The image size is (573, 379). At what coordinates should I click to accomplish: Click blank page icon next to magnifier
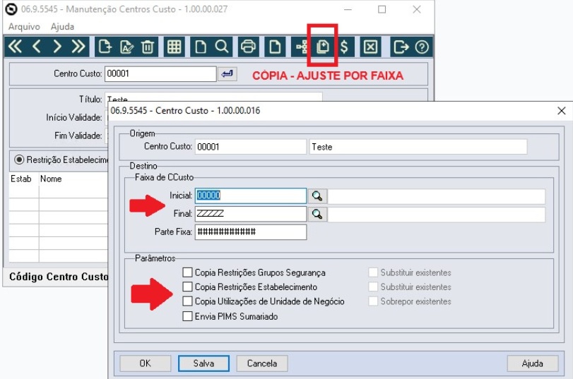tap(201, 47)
